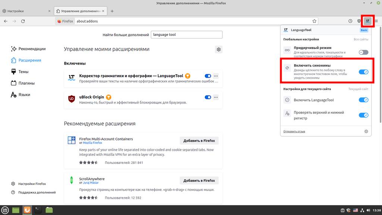Expand the gear tools menu beside the extensions heading

tap(219, 49)
